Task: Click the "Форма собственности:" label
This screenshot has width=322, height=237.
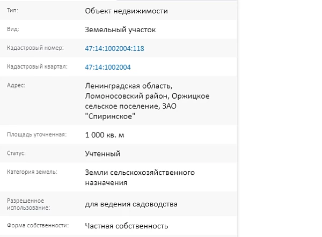Action: tap(38, 226)
